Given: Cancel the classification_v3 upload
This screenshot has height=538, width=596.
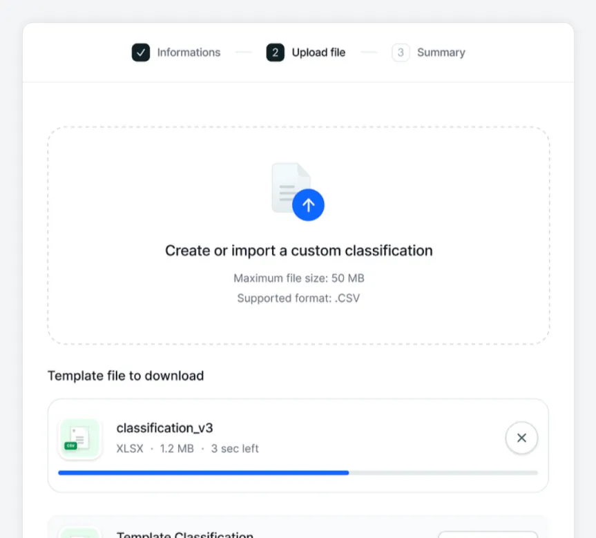Looking at the screenshot, I should (521, 438).
